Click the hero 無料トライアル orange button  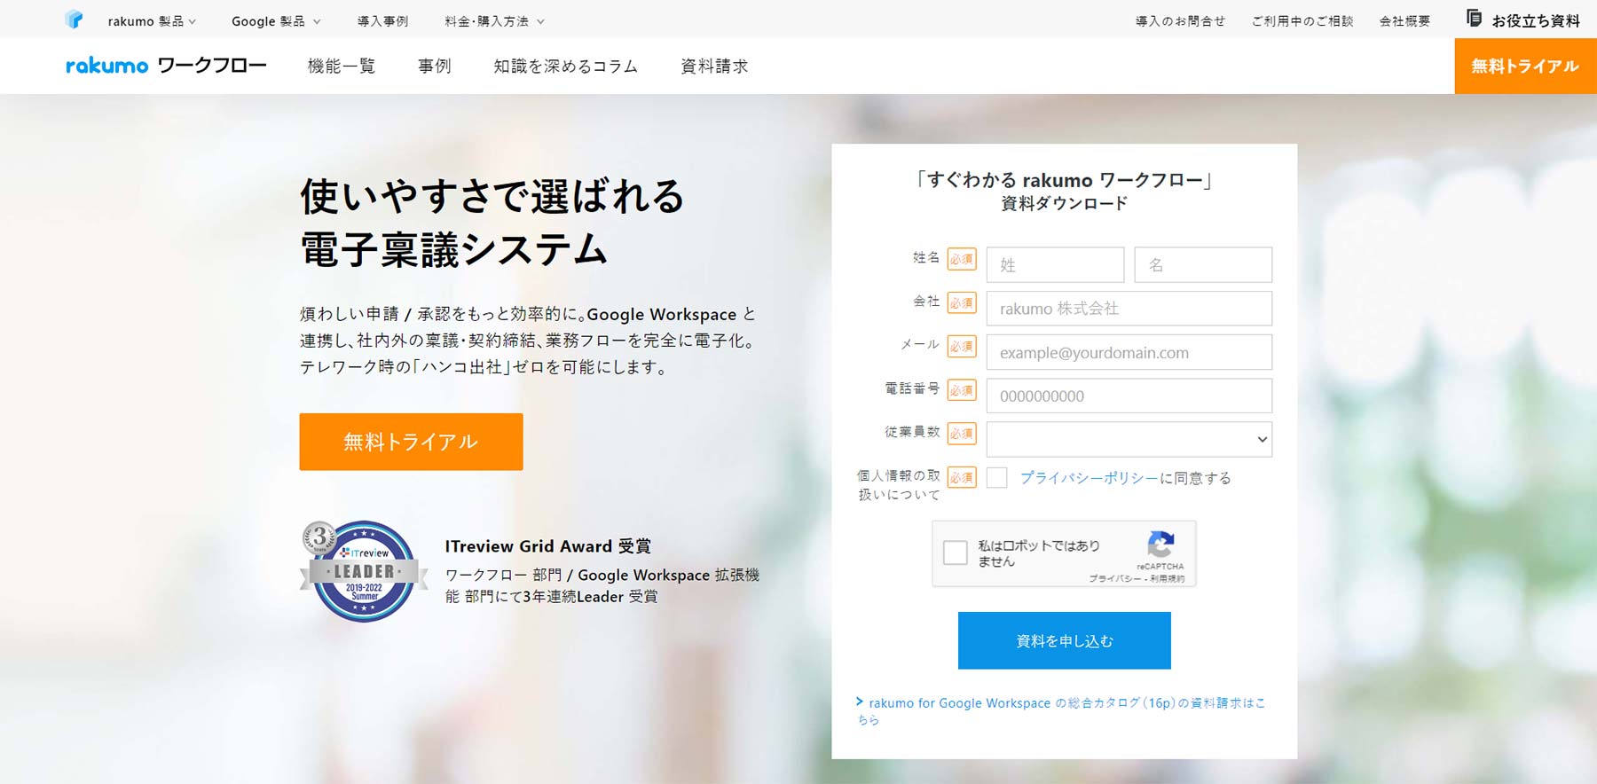tap(411, 442)
